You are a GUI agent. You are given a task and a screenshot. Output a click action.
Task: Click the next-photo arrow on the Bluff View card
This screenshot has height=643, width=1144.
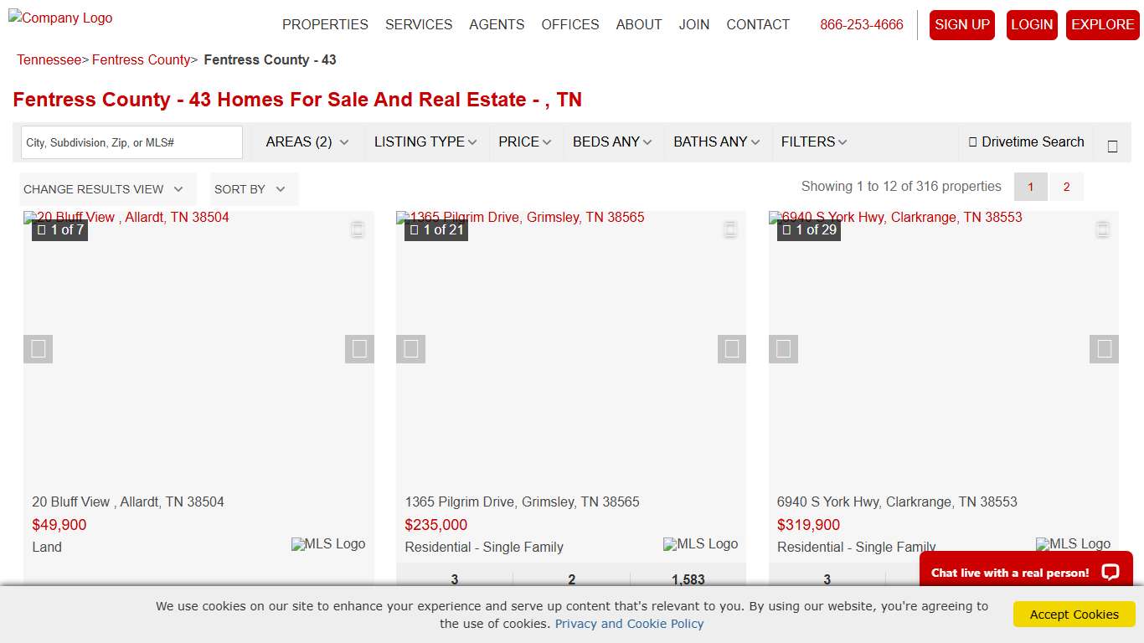(x=359, y=349)
